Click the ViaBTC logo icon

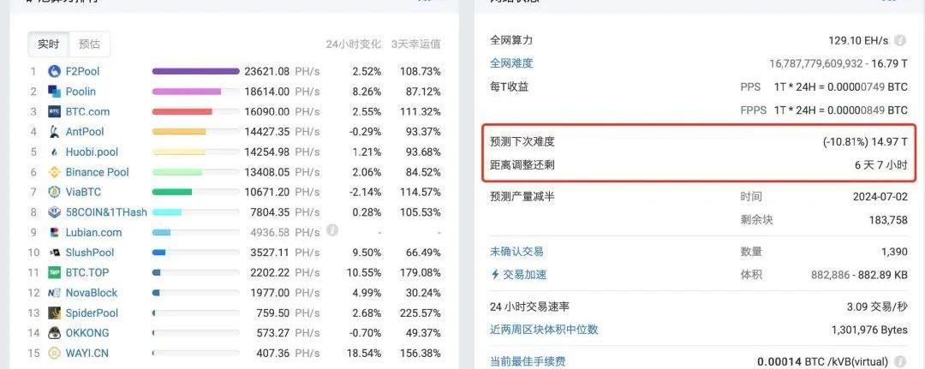pos(55,192)
